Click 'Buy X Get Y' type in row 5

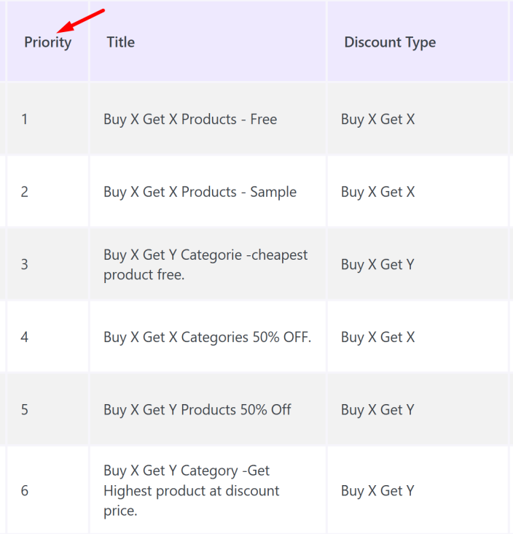coord(378,410)
